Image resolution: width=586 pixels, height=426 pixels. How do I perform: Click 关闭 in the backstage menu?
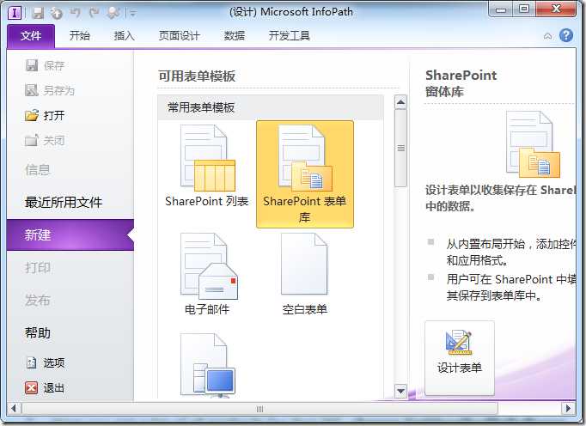pos(45,141)
